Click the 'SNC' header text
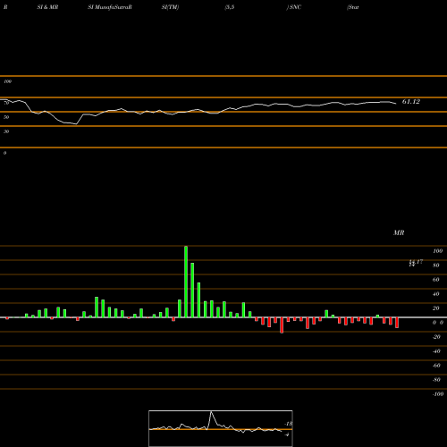The height and width of the screenshot is (447, 447). pyautogui.click(x=295, y=7)
